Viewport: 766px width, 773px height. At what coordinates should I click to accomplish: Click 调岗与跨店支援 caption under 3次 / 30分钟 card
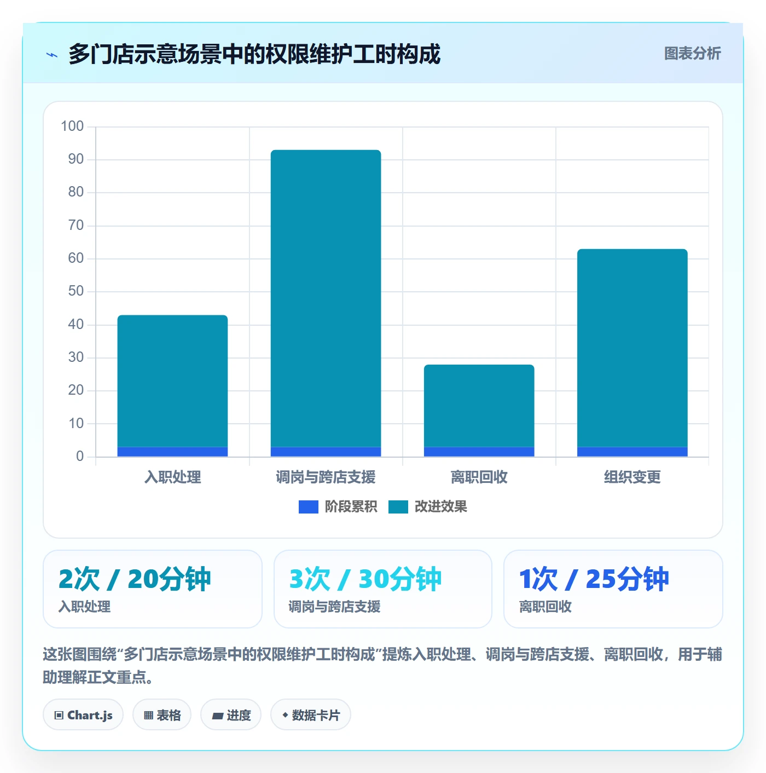tap(334, 607)
